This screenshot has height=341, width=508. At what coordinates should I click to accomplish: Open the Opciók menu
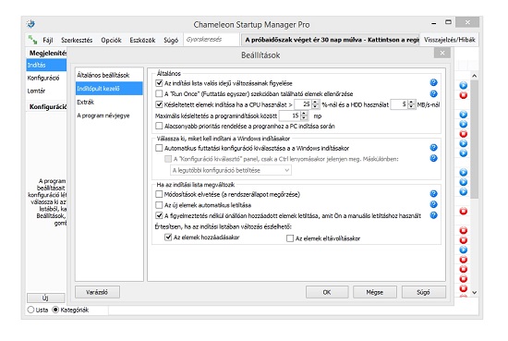[x=111, y=40]
